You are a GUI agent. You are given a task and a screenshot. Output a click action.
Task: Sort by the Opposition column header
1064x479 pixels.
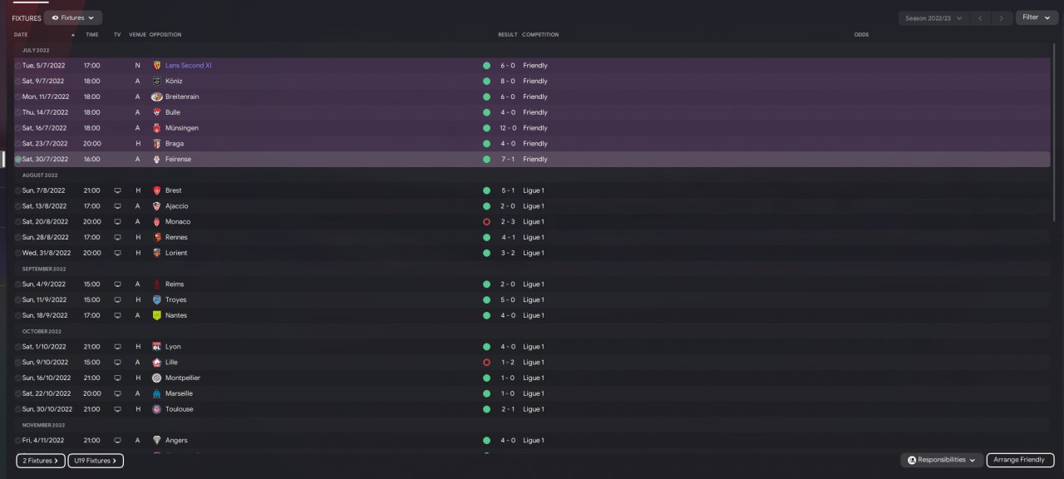coord(165,35)
